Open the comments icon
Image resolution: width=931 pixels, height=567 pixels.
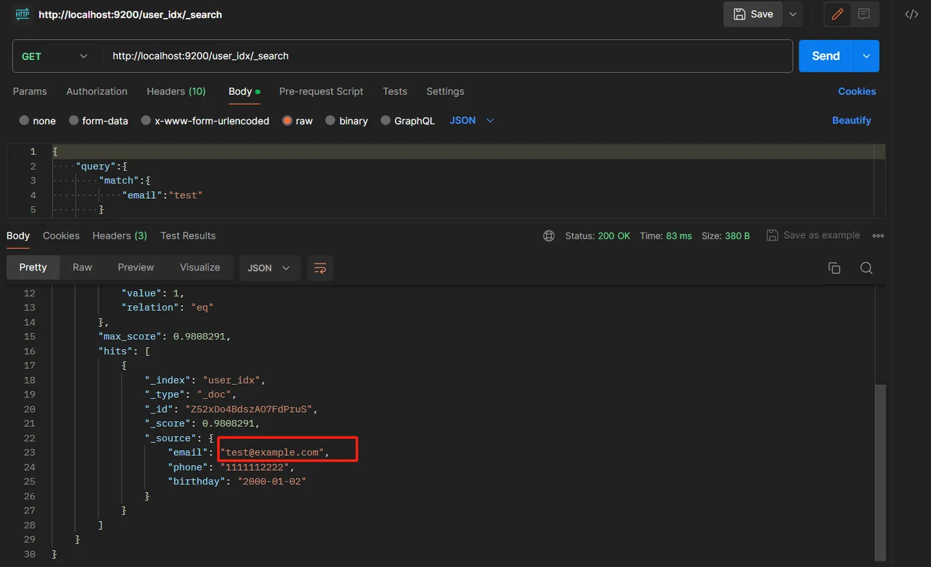coord(864,14)
